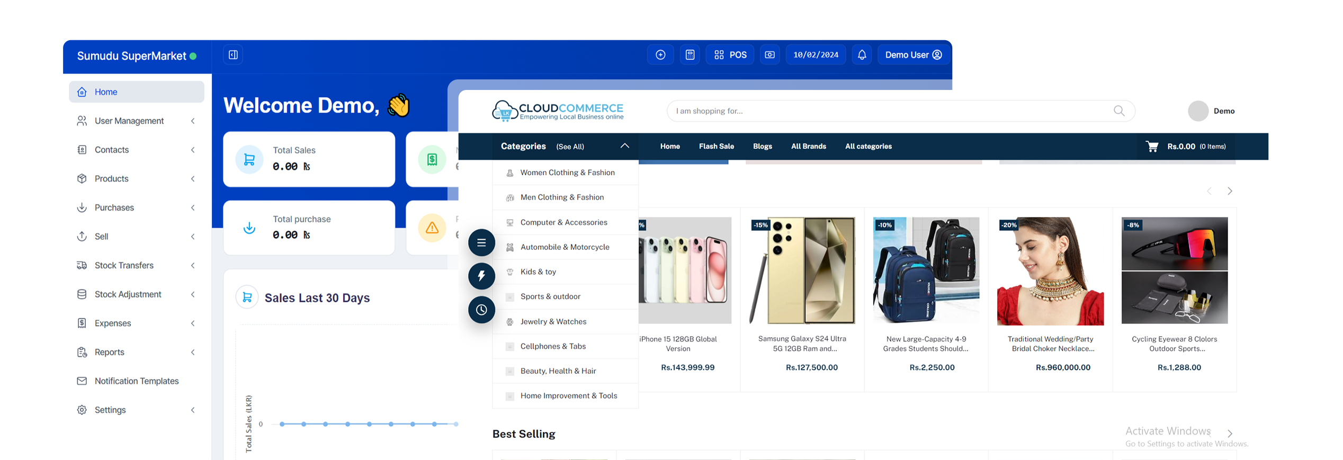
Task: Expand the User Management chevron
Action: tap(193, 121)
